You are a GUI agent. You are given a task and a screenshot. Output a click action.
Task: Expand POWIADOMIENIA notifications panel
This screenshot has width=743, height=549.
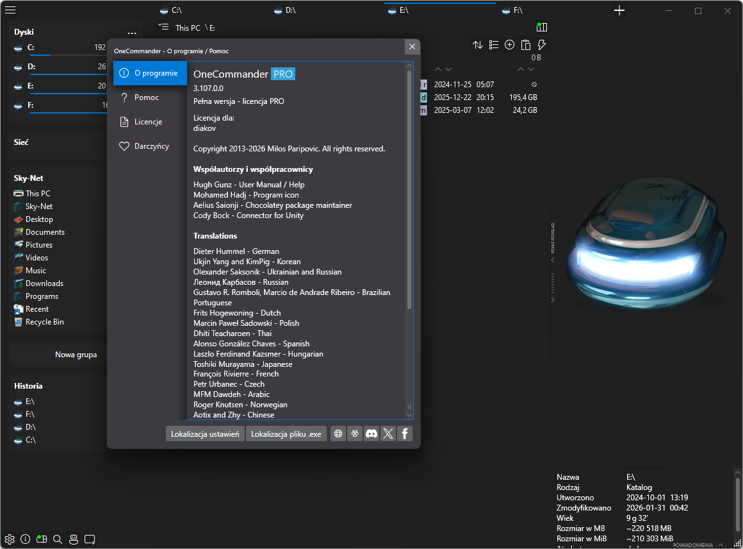click(698, 545)
